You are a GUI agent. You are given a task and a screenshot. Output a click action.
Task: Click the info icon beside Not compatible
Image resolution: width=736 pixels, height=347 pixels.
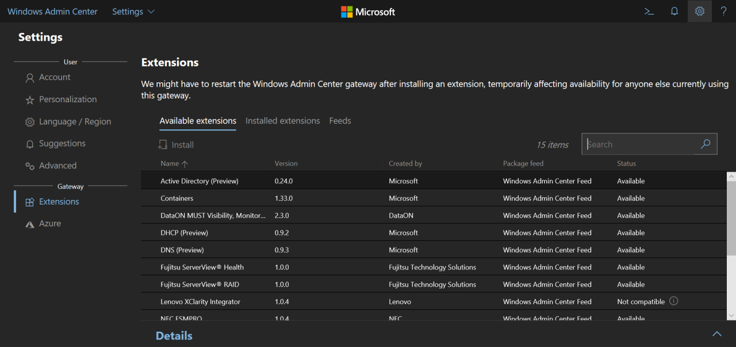(674, 301)
